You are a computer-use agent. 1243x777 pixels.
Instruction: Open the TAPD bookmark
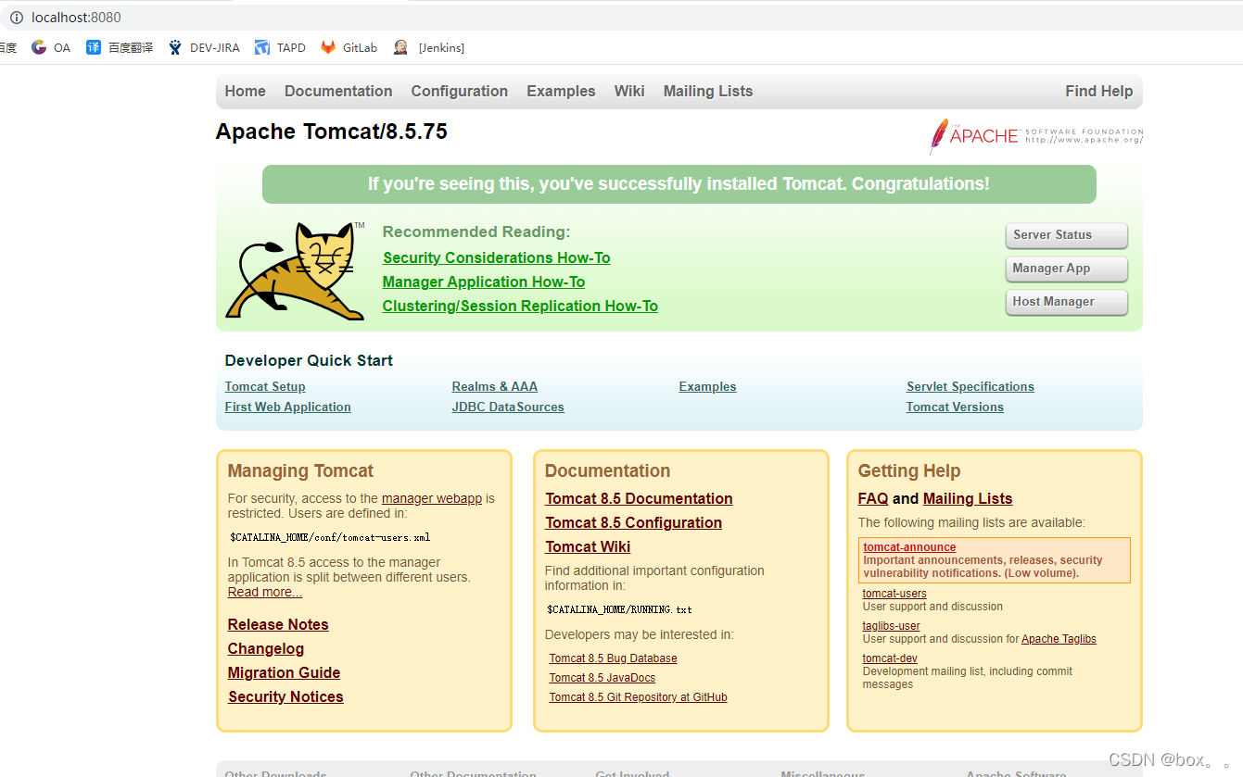[x=280, y=47]
